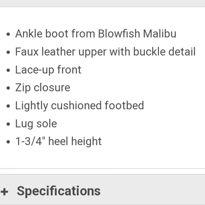The image size is (205, 205).
Task: Click the empty area right of Specifications label
Action: (153, 189)
